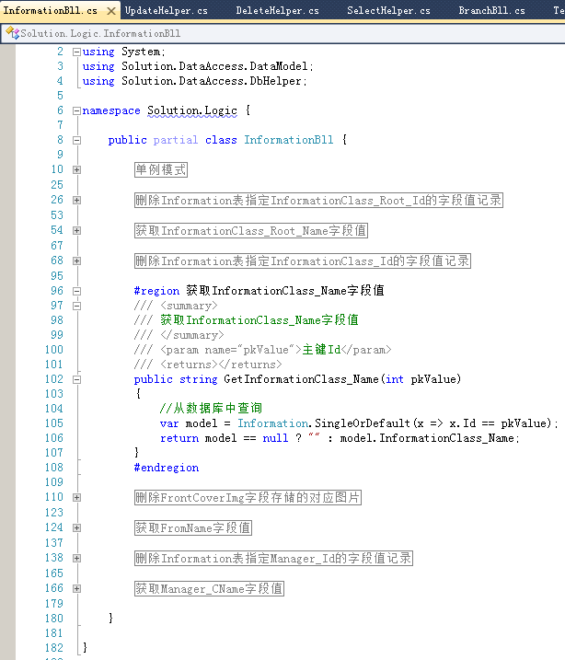Expand the 单例模式 region with its plus icon

coord(77,169)
